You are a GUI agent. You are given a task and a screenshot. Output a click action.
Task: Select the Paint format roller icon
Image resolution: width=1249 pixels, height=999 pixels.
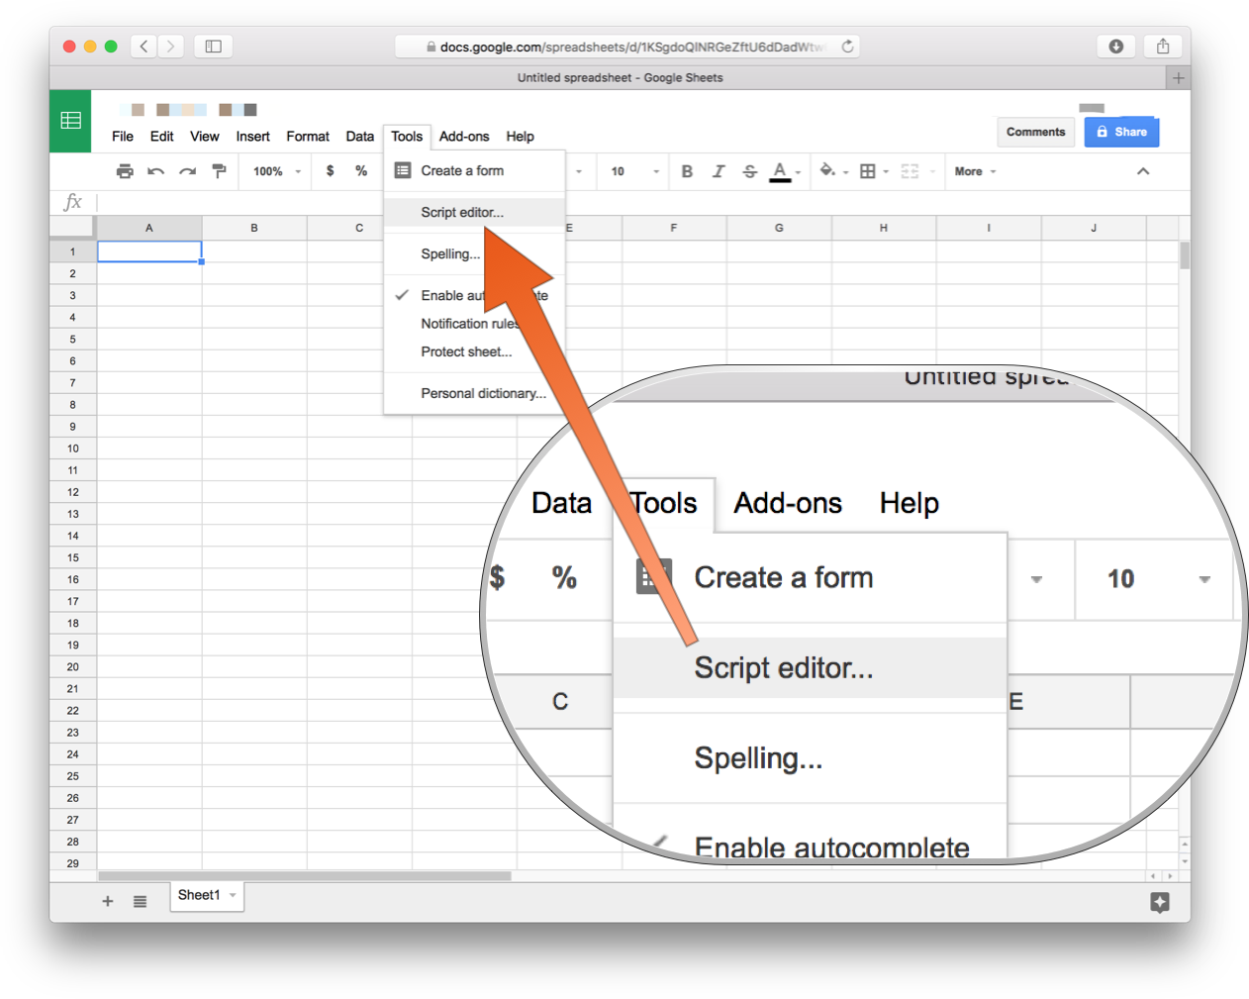tap(220, 171)
